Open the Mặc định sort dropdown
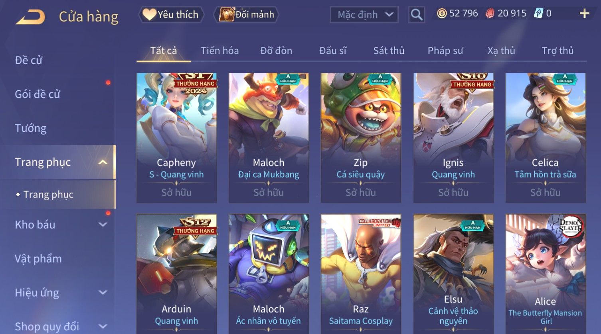Screen dimensions: 601x334 pos(364,15)
